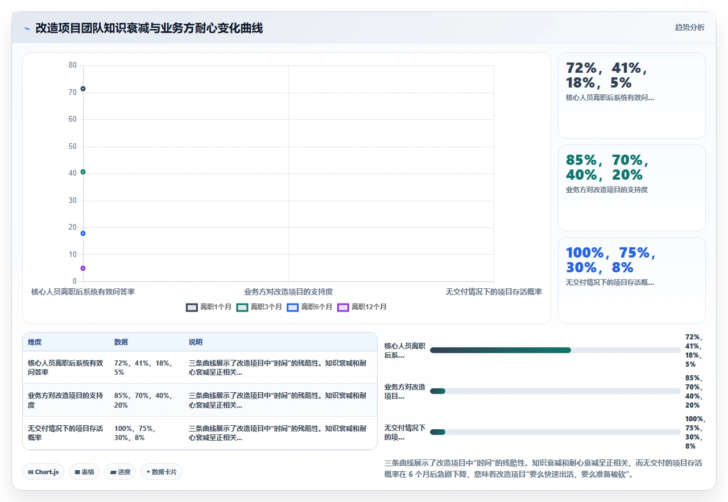Click the 业务方对改造项目的支持度 table row
The width and height of the screenshot is (728, 502).
point(200,400)
